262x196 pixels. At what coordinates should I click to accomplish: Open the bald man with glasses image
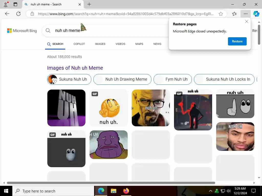click(151, 108)
